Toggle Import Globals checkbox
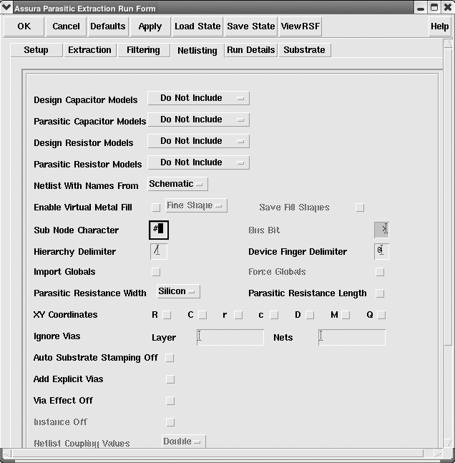Viewport: 455px width, 463px height. (x=156, y=272)
